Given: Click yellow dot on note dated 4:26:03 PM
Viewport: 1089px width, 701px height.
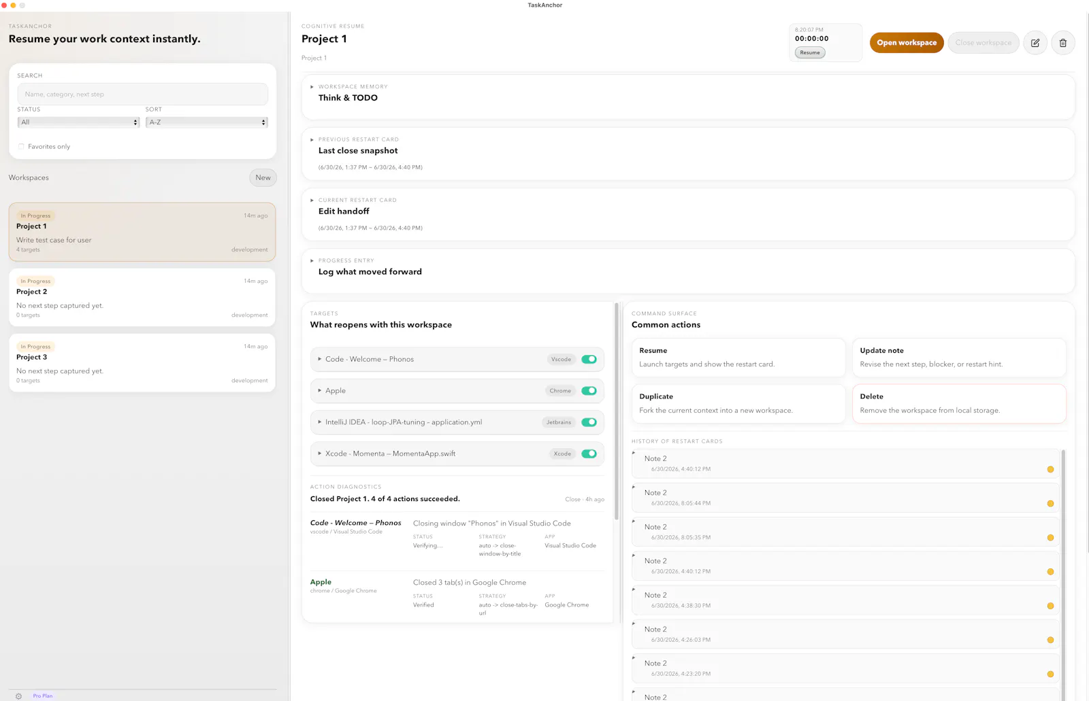Looking at the screenshot, I should pos(1050,640).
